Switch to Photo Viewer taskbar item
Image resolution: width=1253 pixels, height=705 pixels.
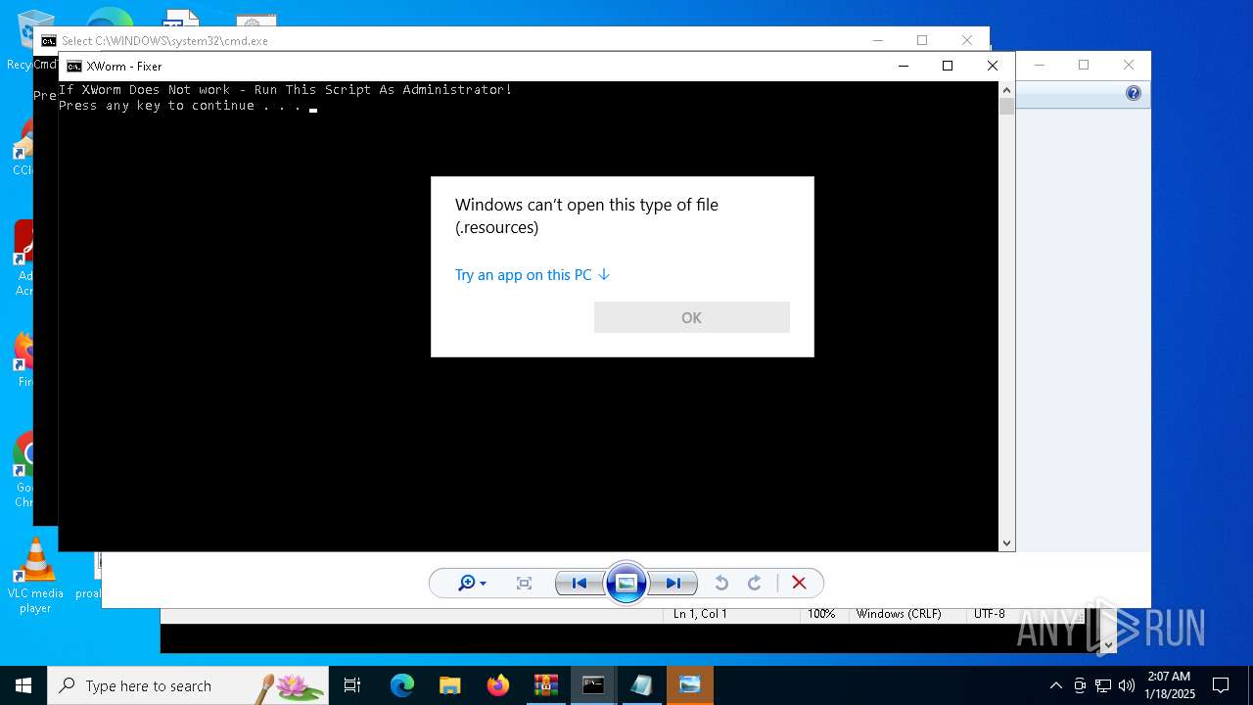[x=690, y=685]
